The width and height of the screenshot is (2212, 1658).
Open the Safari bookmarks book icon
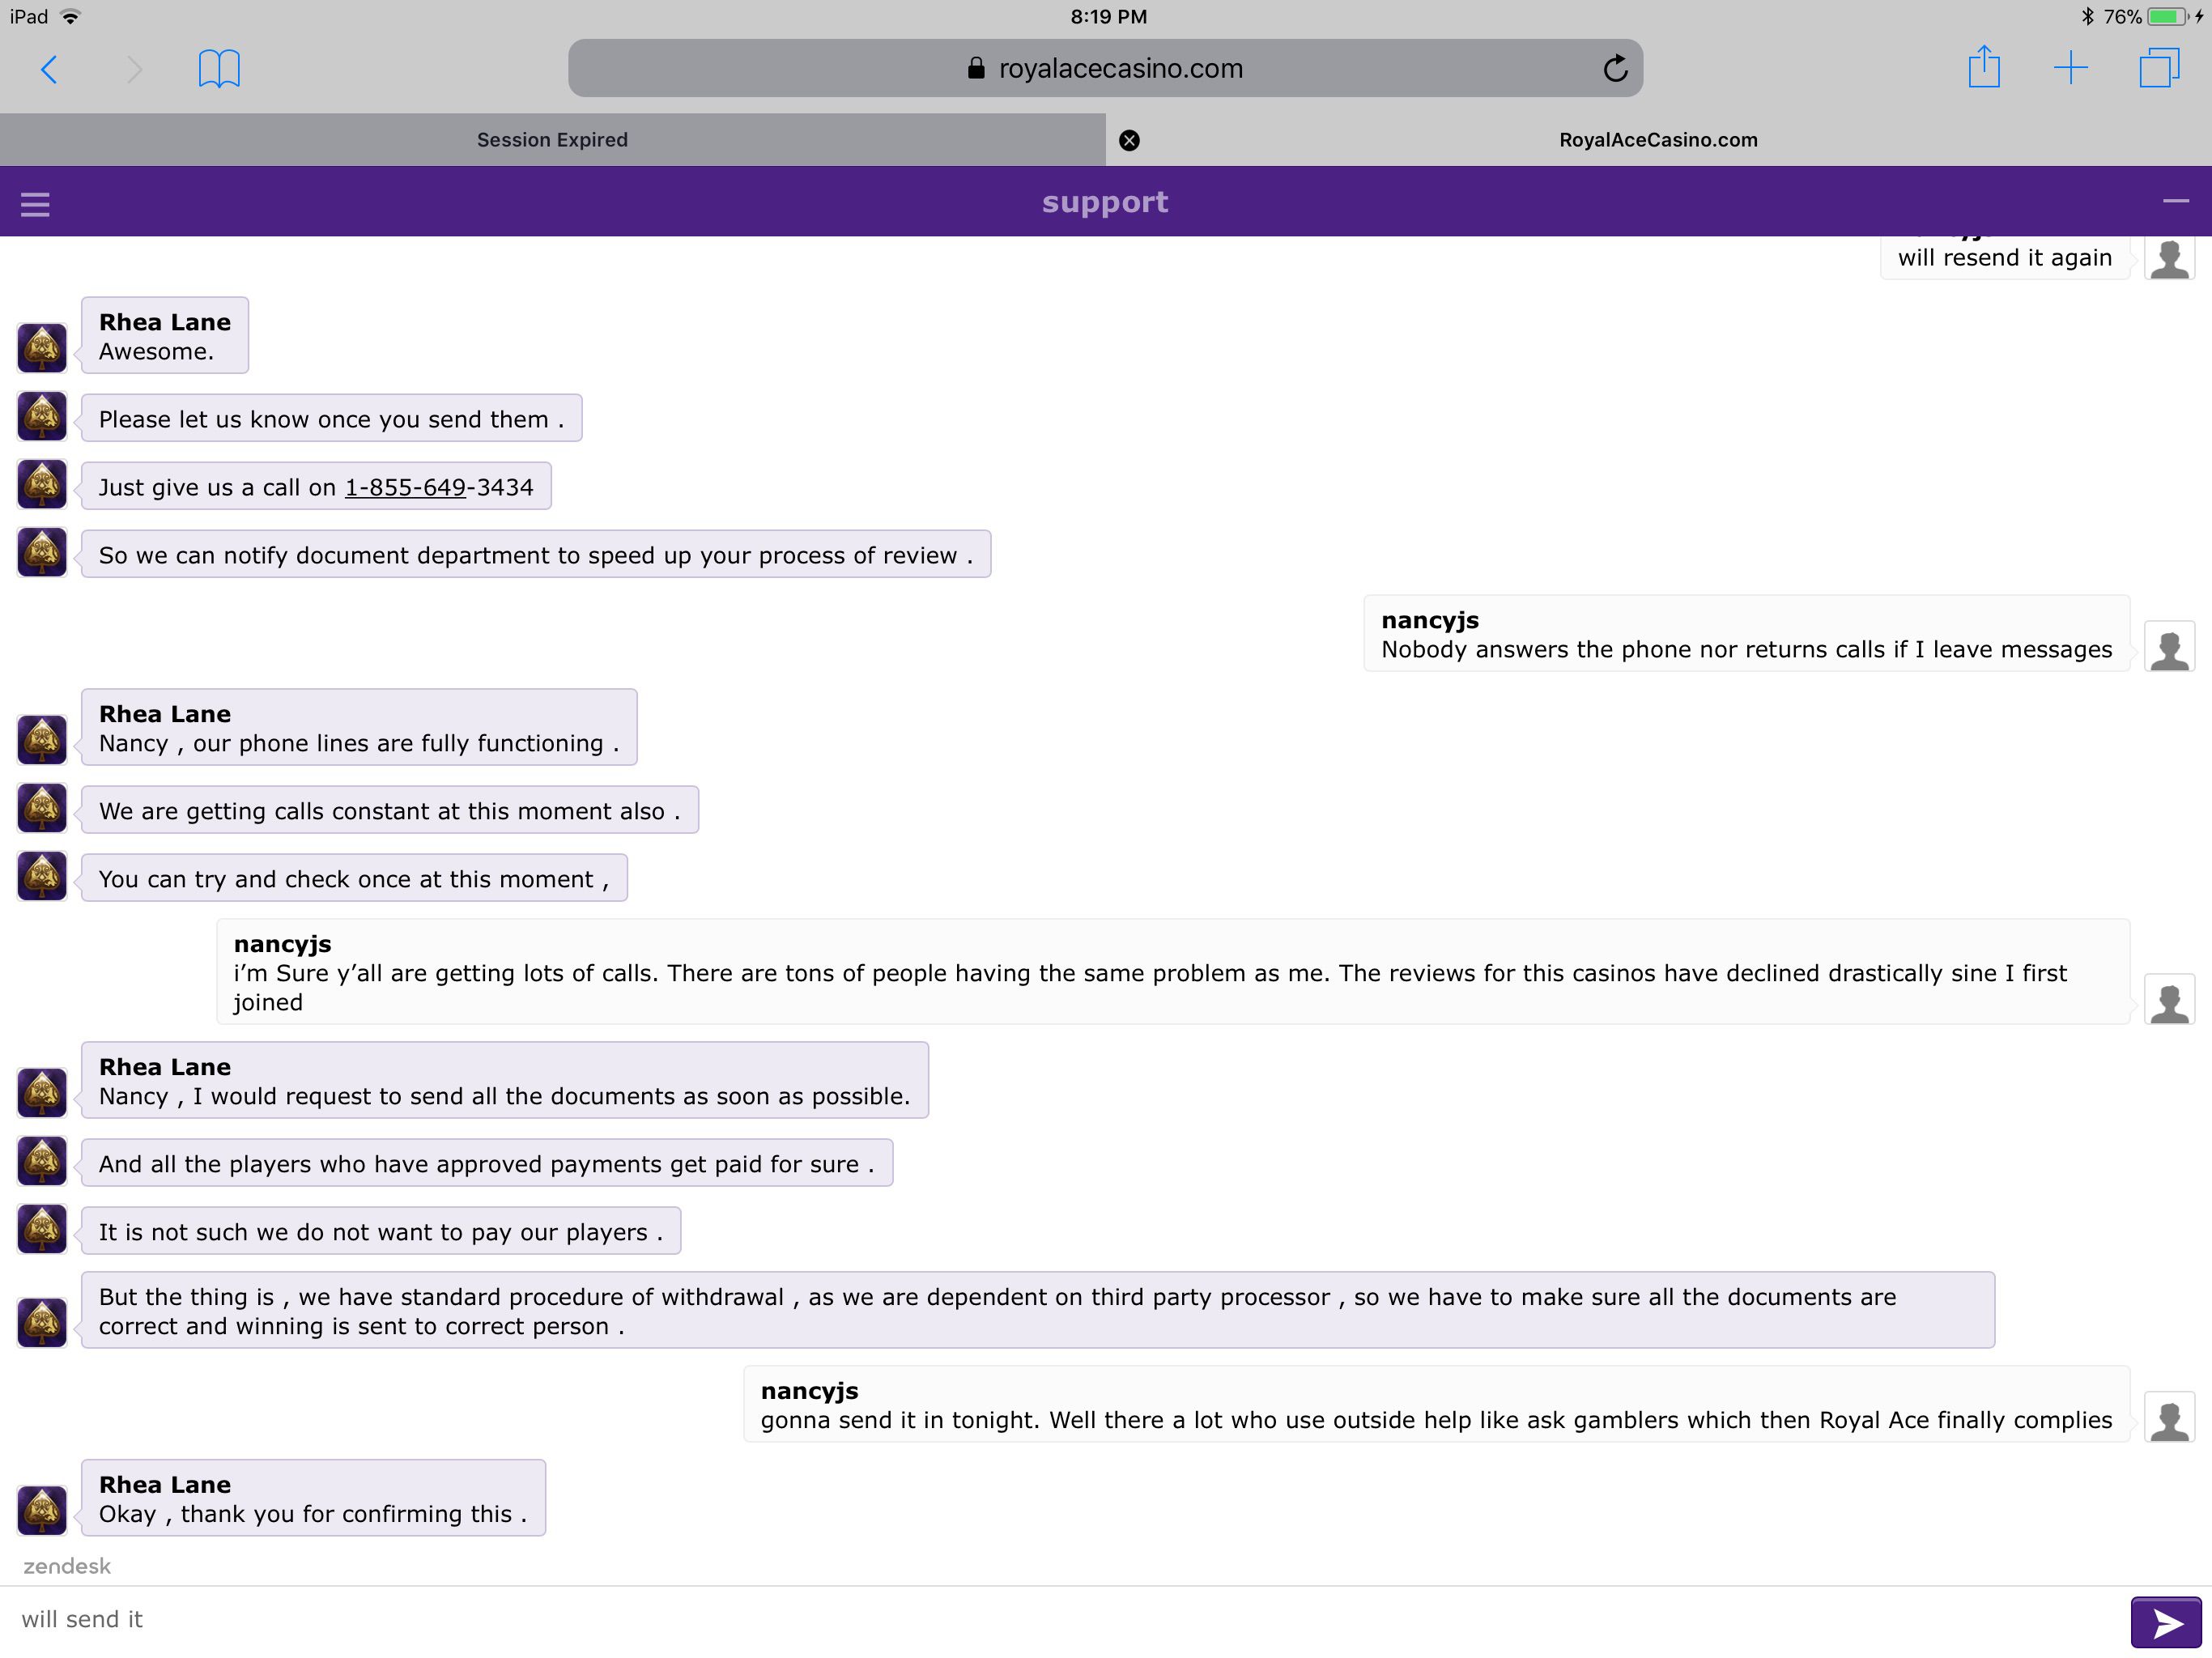pyautogui.click(x=219, y=69)
